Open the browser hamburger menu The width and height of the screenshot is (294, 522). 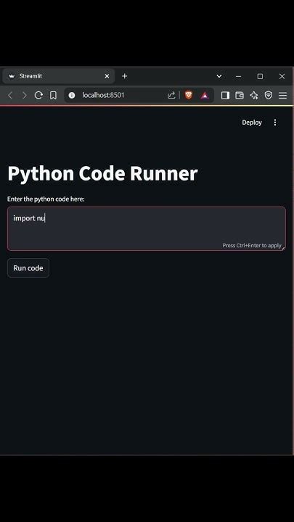click(x=282, y=96)
